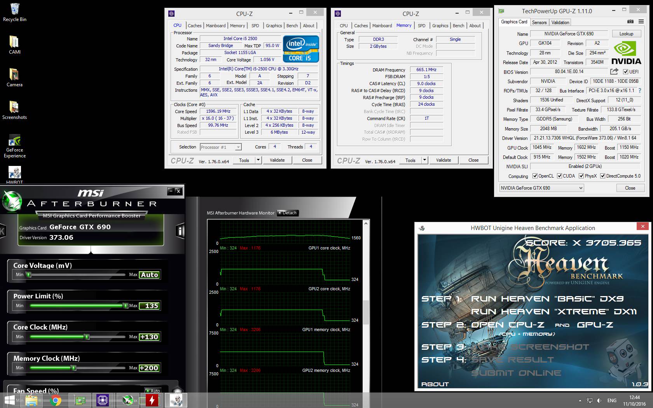The height and width of the screenshot is (408, 653).
Task: Click the ENG language indicator in tray
Action: 612,401
